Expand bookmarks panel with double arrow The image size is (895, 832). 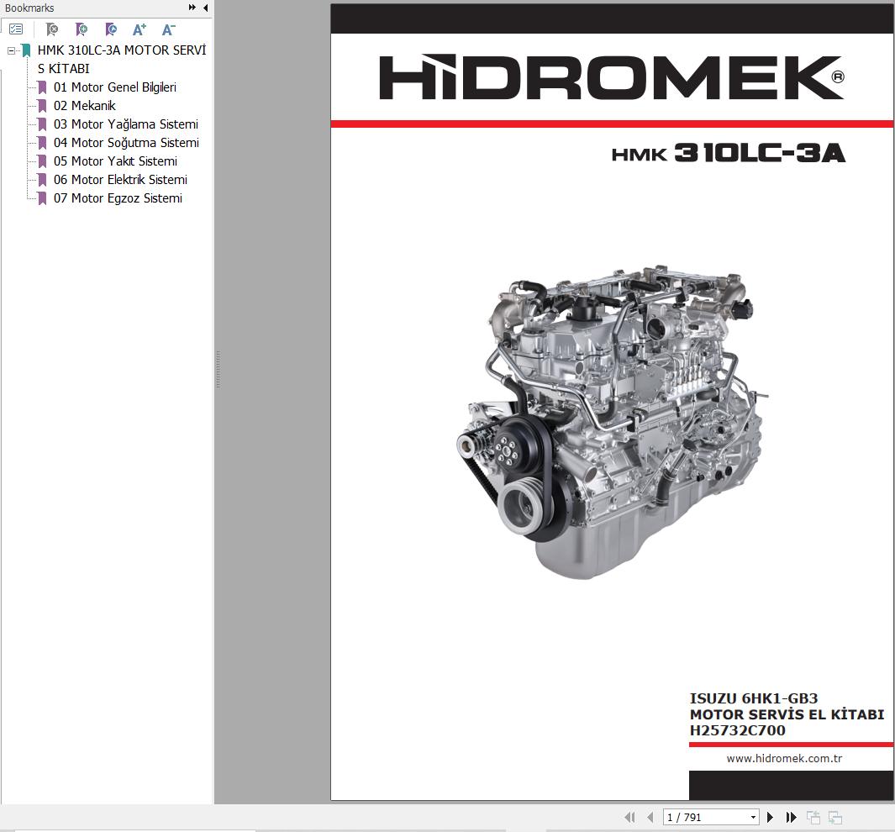(192, 8)
